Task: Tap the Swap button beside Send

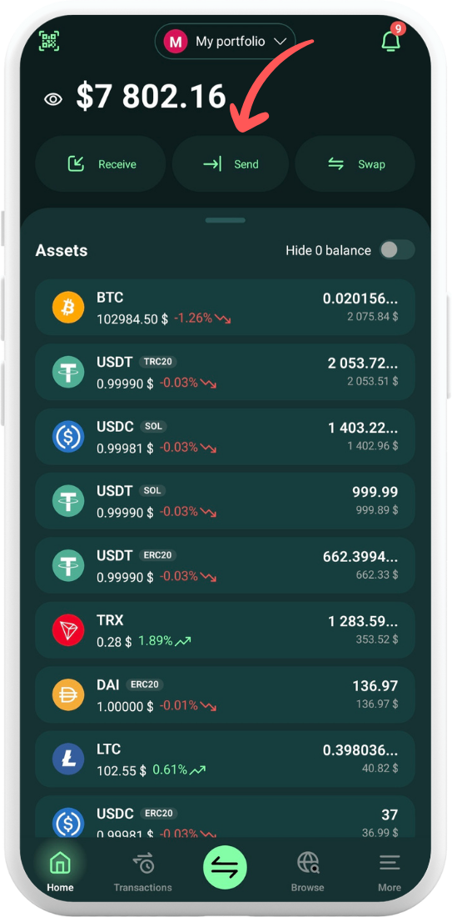Action: click(x=355, y=164)
